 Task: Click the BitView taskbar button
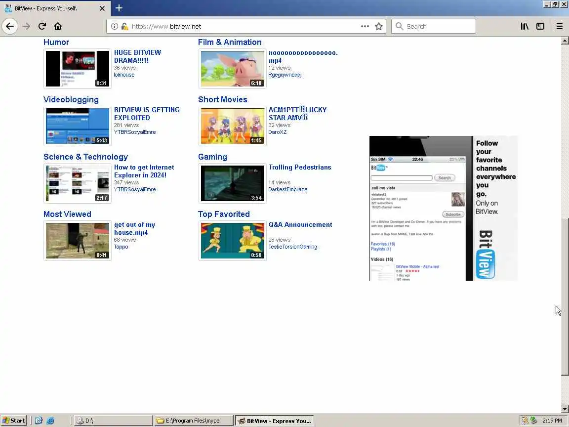click(x=274, y=421)
